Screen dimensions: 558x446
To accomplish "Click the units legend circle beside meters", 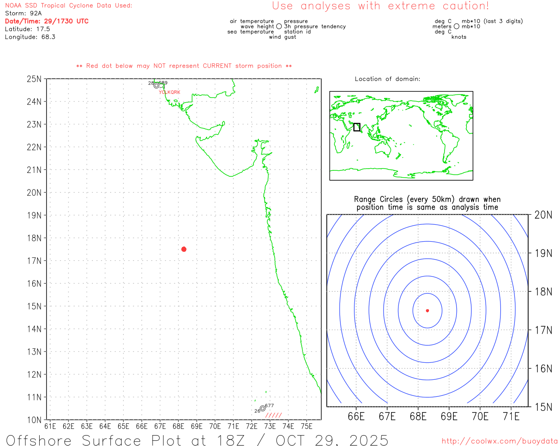I will point(456,27).
